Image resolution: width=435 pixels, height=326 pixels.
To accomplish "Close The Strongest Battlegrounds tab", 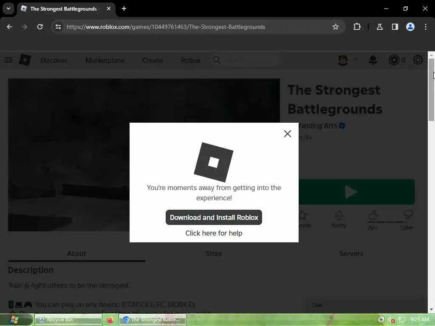I will 109,8.
